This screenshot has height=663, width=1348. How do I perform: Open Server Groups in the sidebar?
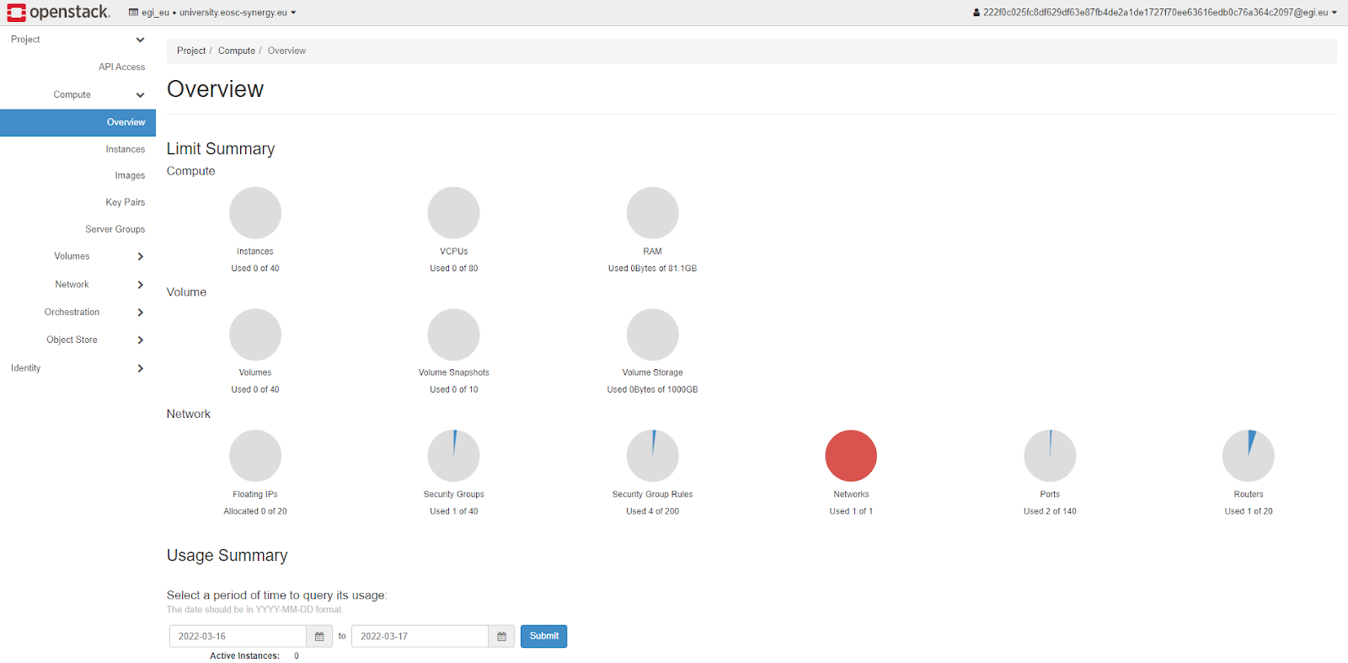click(x=115, y=229)
